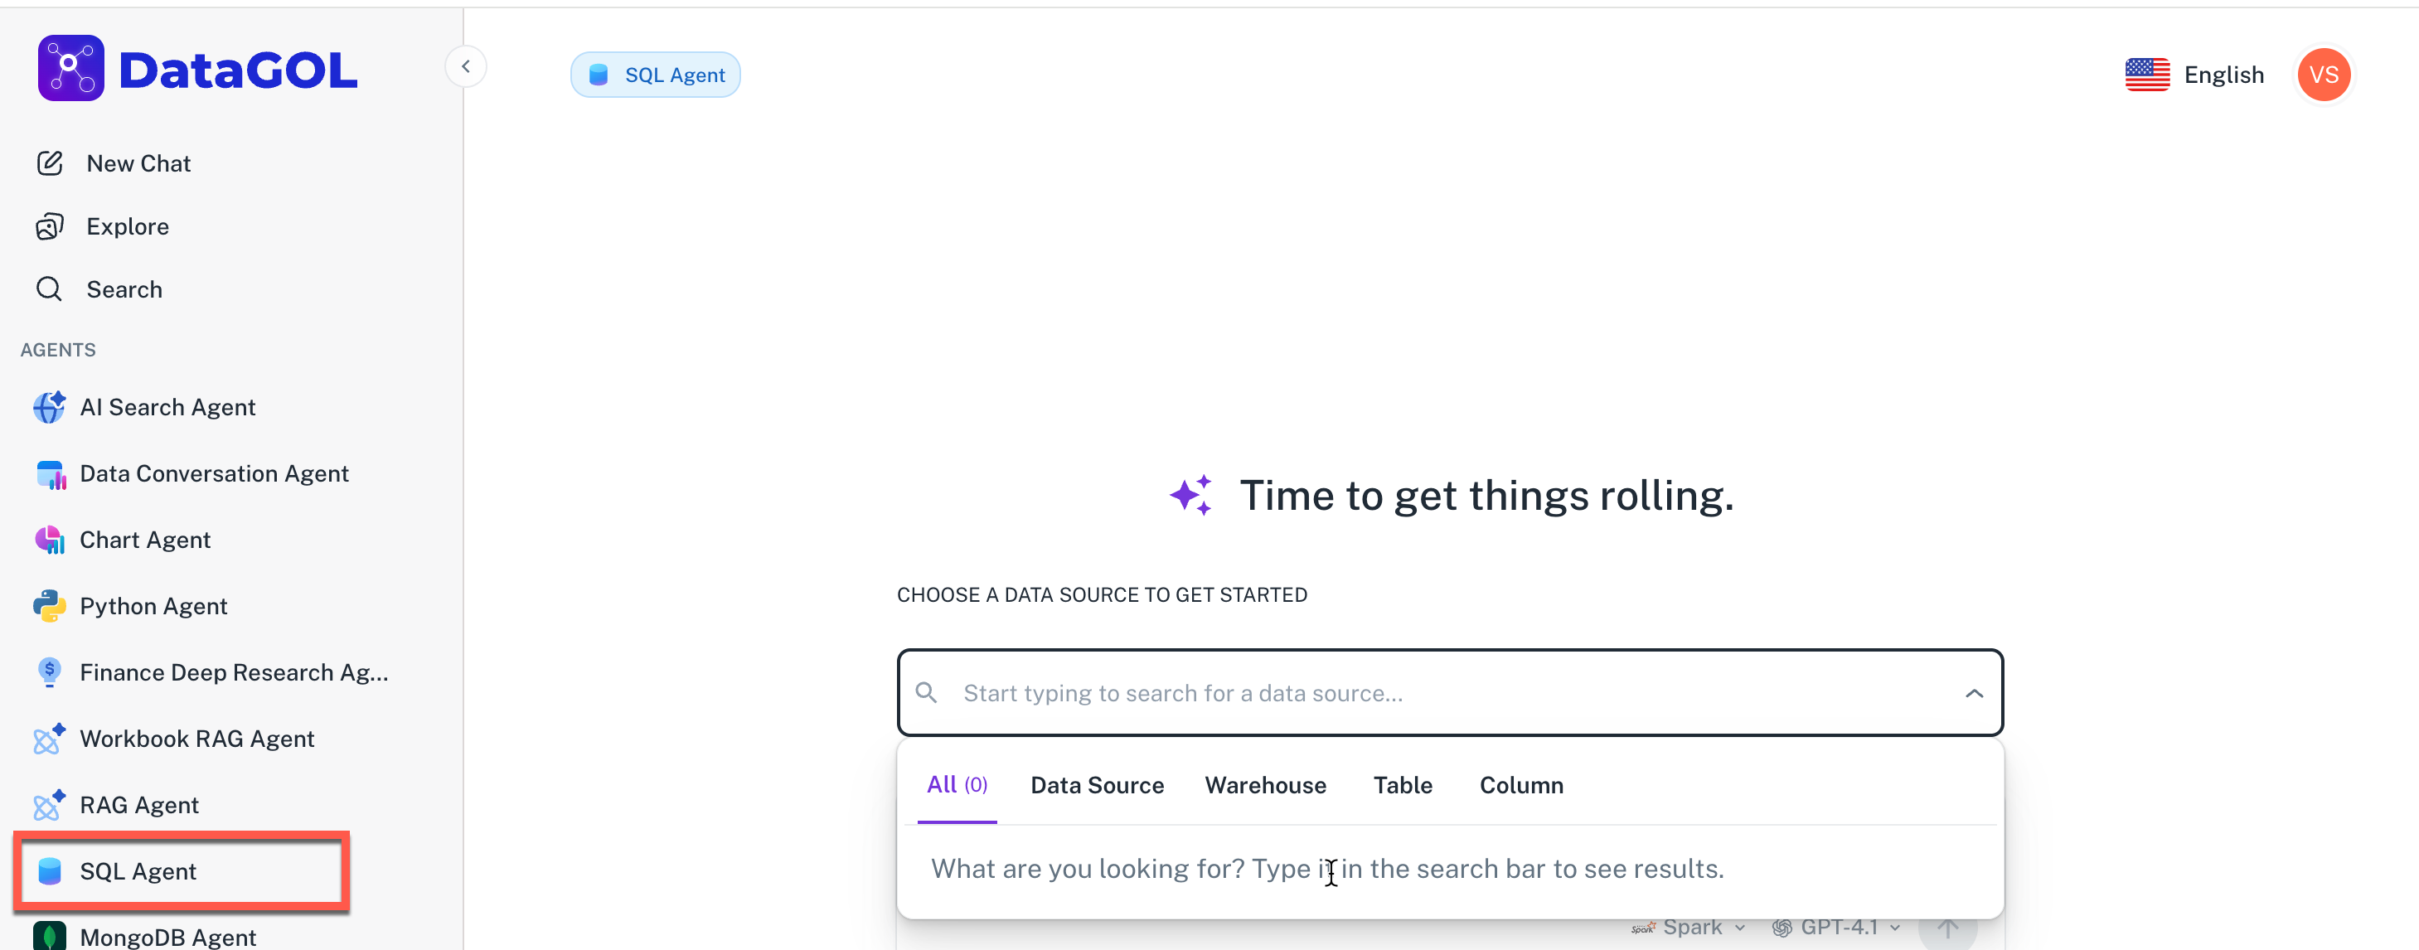The image size is (2419, 950).
Task: Collapse the left sidebar with arrow button
Action: pyautogui.click(x=466, y=66)
